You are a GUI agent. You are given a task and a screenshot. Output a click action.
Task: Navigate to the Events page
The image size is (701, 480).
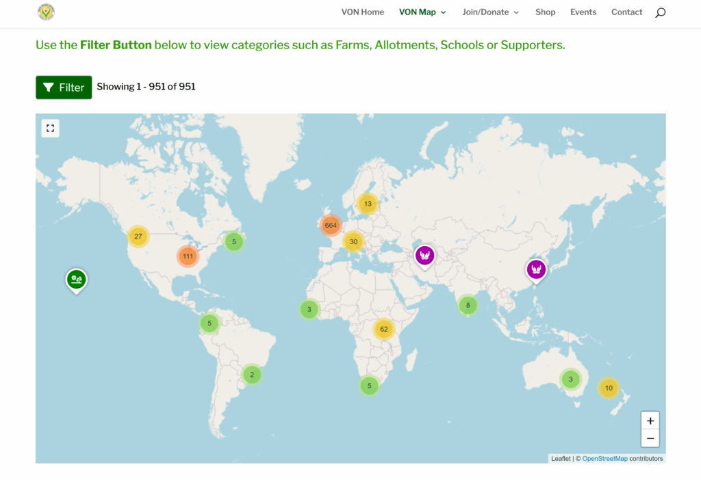coord(583,12)
